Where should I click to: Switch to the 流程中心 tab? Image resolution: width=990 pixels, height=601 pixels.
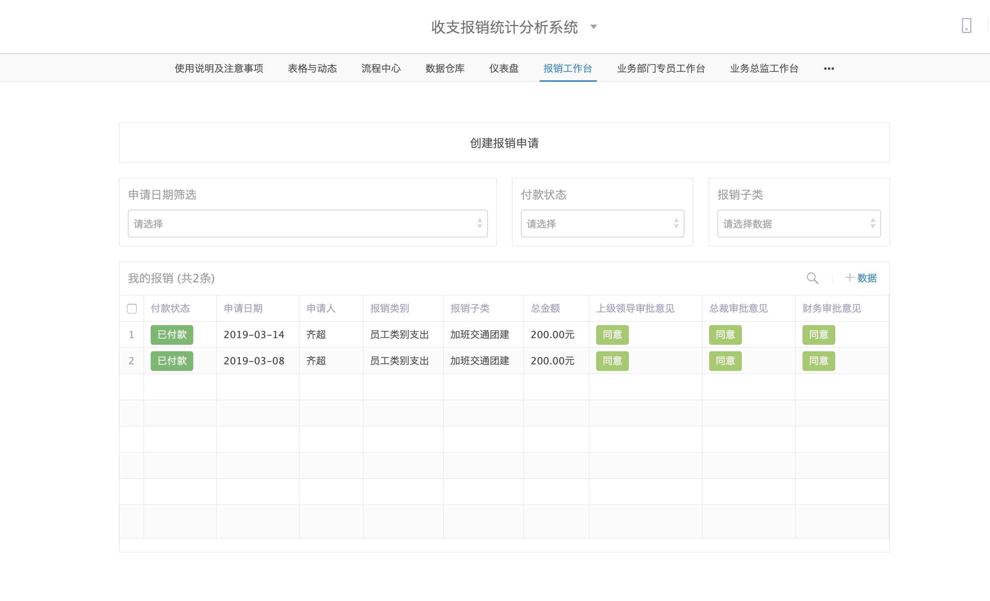pyautogui.click(x=381, y=69)
